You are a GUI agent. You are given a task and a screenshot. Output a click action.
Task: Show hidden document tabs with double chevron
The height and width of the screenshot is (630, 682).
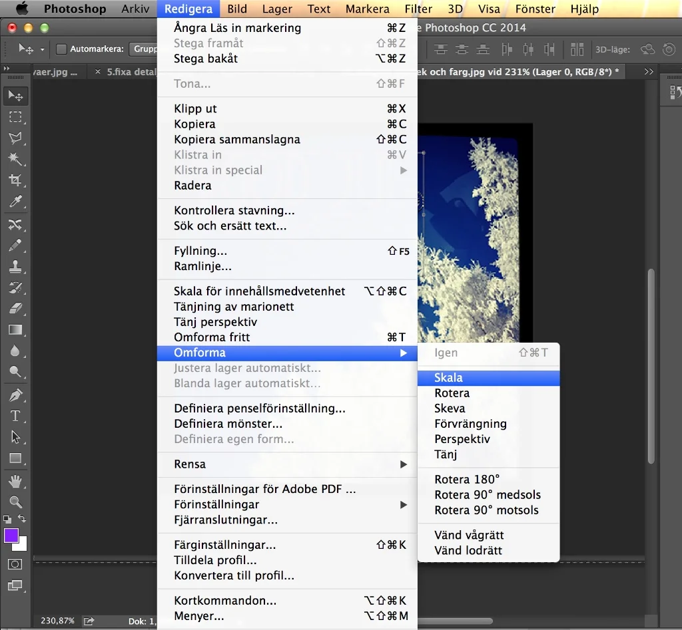coord(649,72)
